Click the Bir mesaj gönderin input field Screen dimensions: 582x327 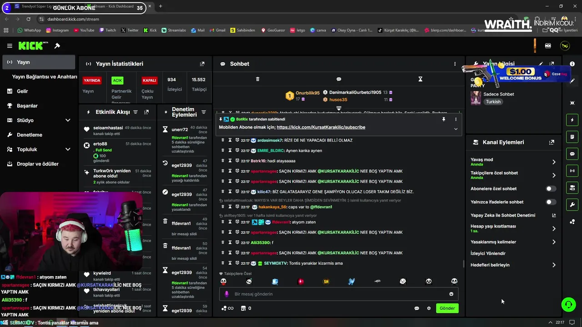339,294
